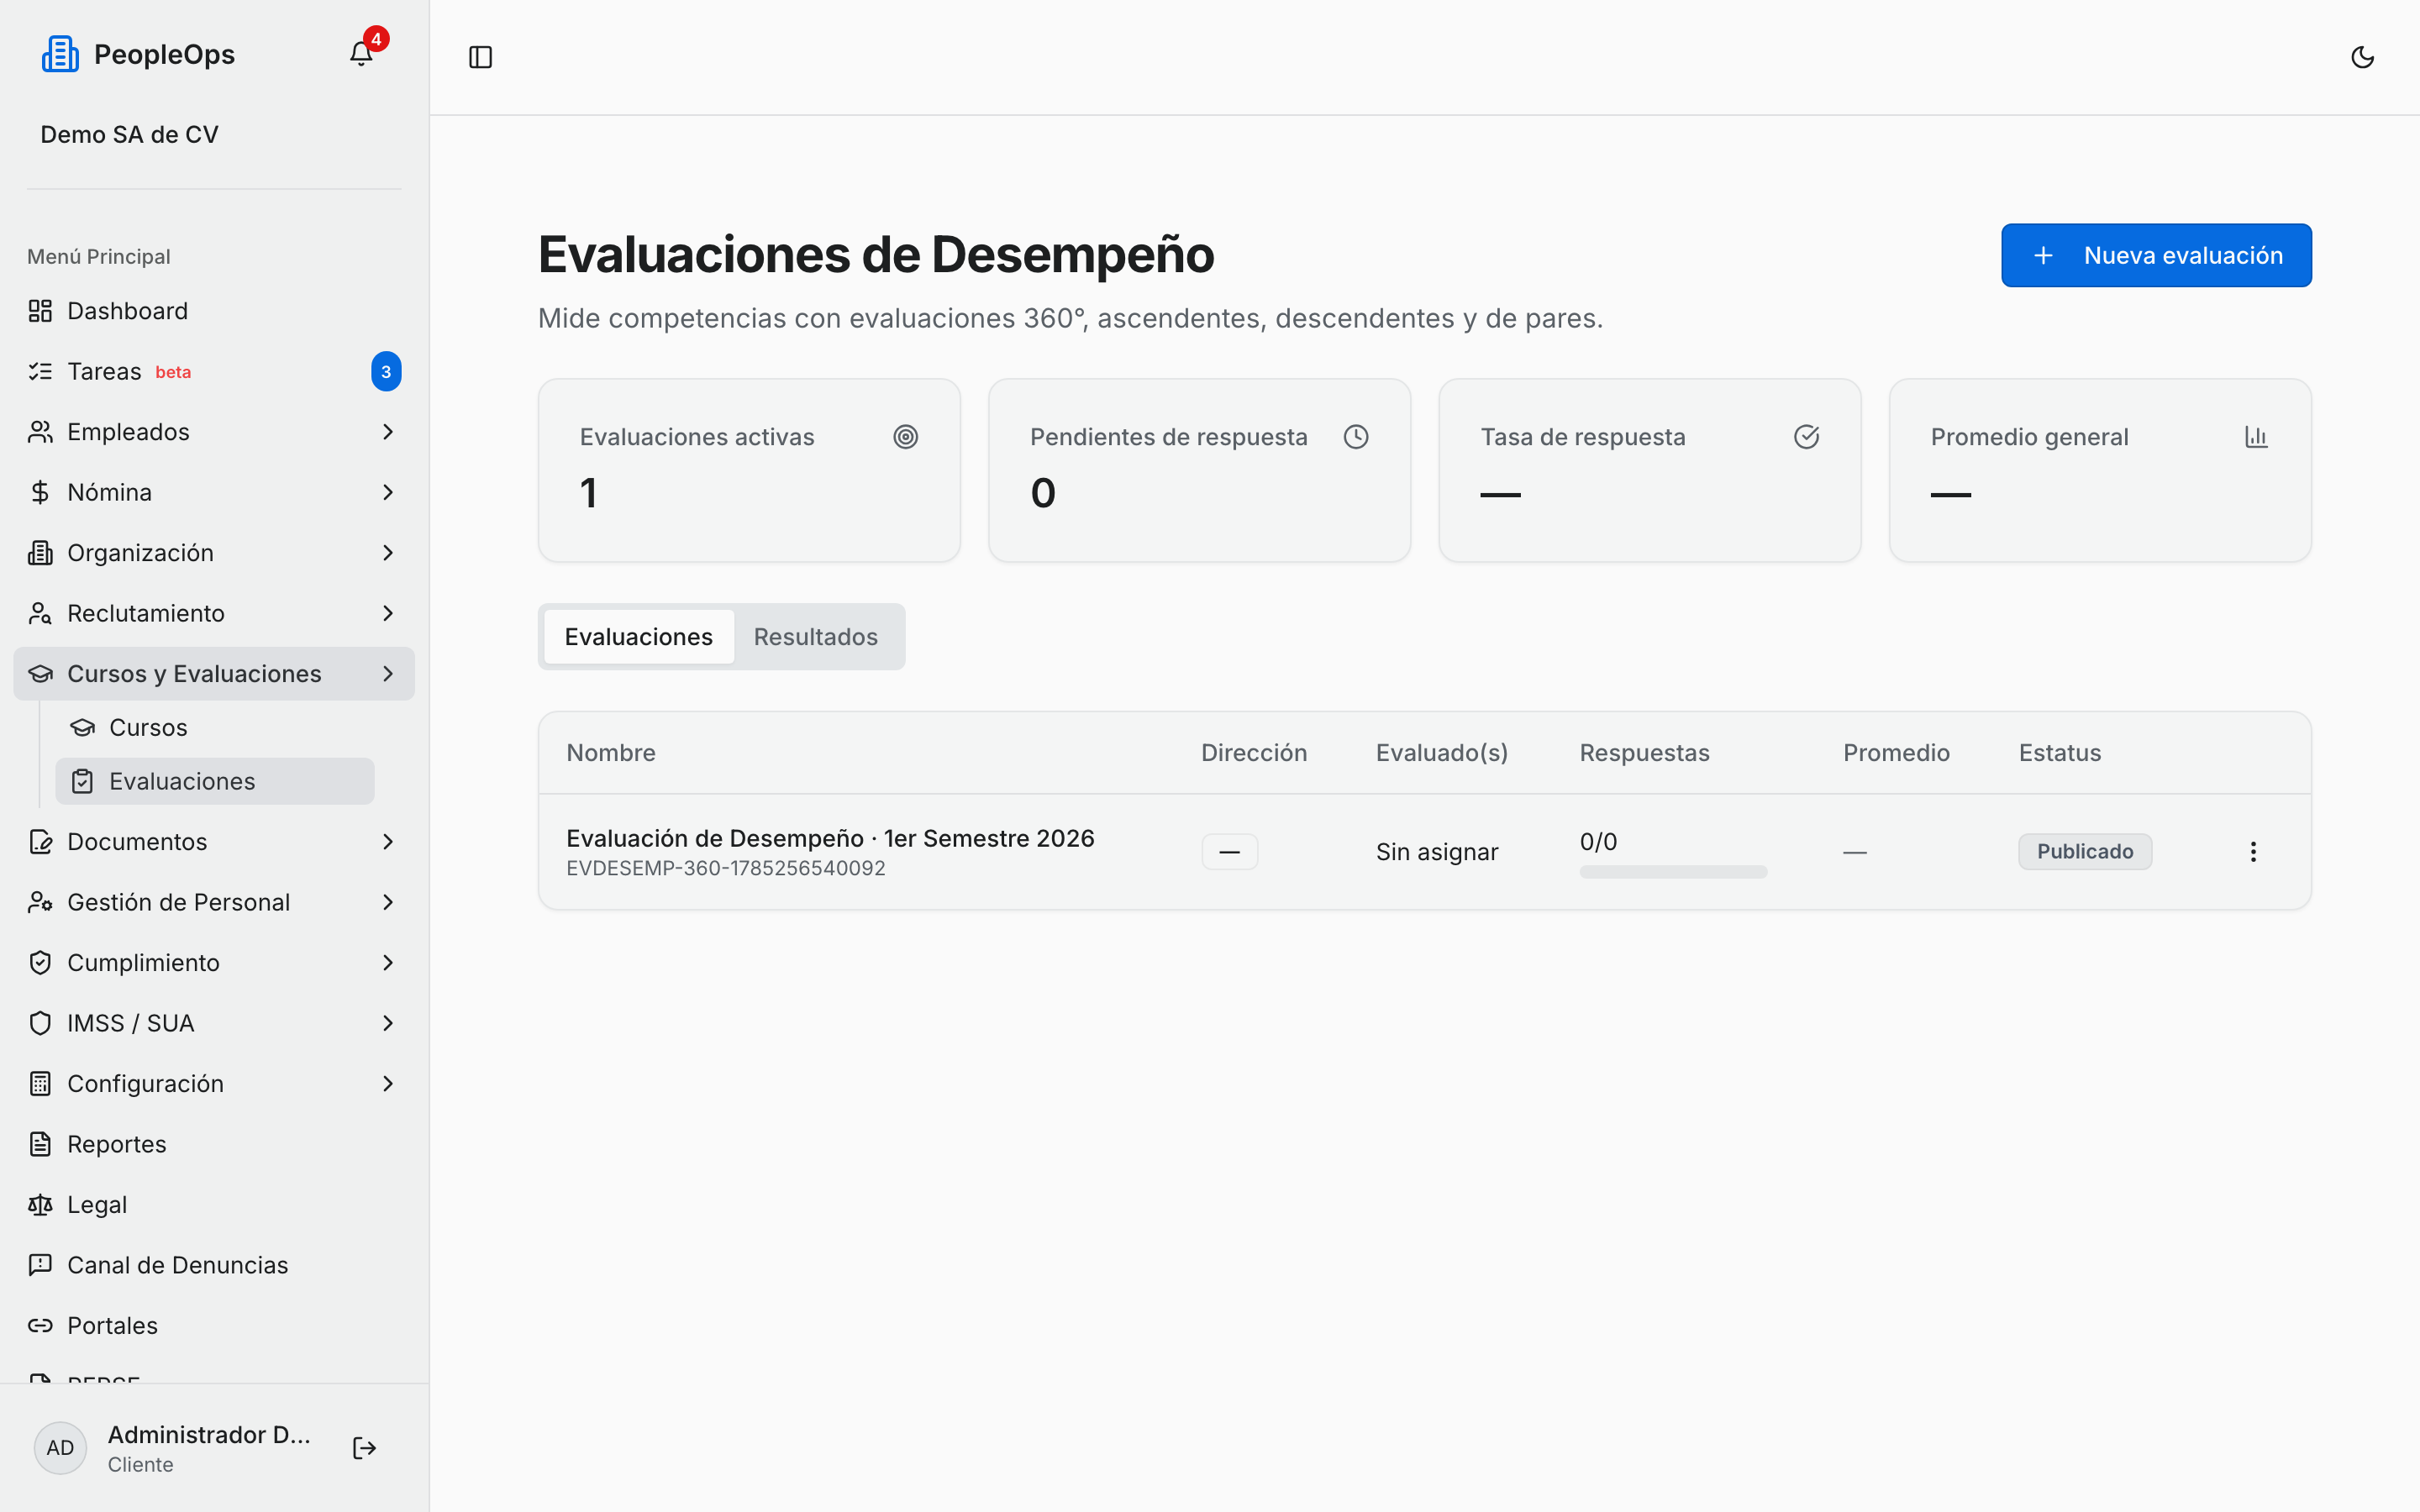Click the Empleados people icon
The height and width of the screenshot is (1512, 2420).
point(40,432)
